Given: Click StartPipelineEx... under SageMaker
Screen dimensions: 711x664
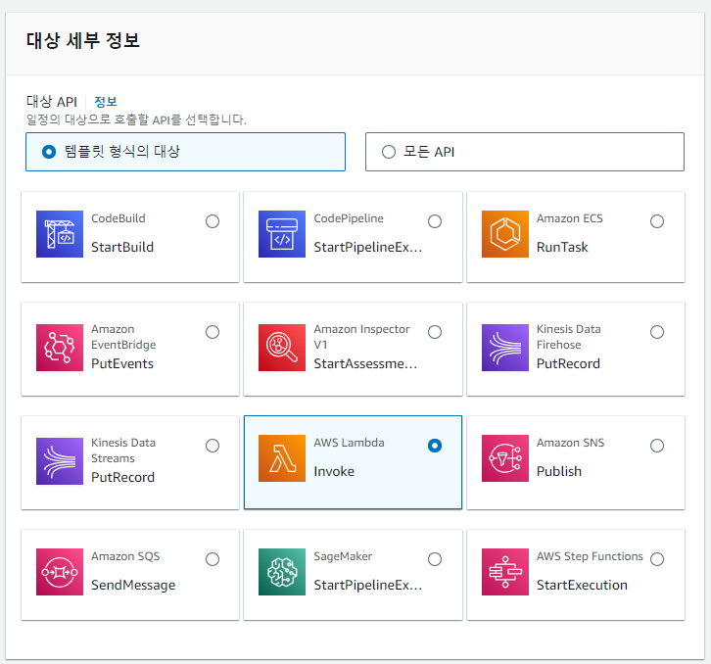Looking at the screenshot, I should 368,585.
